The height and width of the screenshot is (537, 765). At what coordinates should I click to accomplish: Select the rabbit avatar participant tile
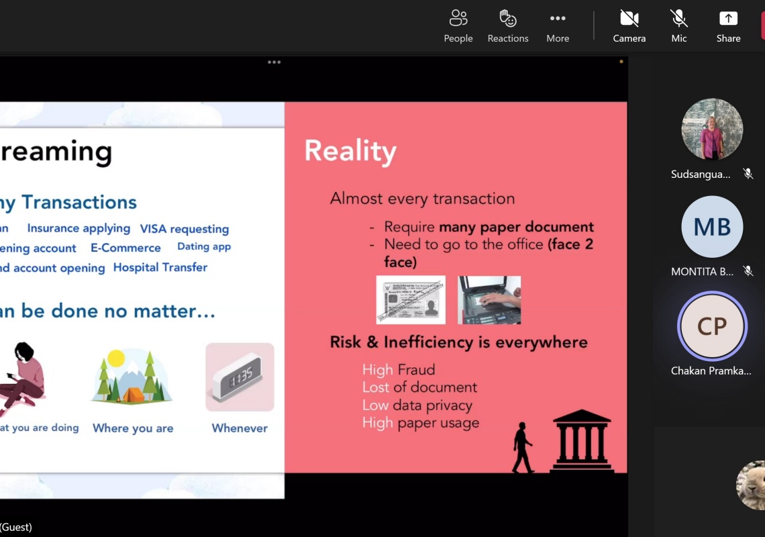(x=752, y=485)
